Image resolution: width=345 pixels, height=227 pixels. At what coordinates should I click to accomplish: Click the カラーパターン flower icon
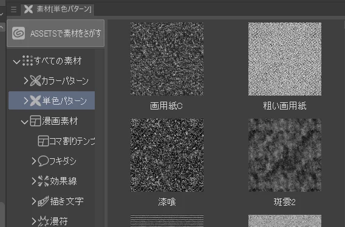[35, 81]
